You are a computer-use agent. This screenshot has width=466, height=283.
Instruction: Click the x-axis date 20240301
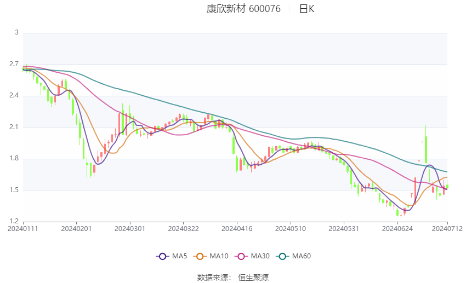click(x=130, y=229)
